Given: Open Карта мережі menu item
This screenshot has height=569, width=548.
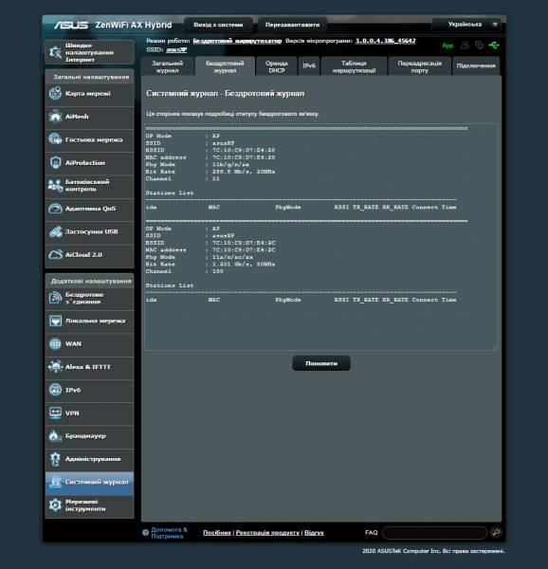Looking at the screenshot, I should 89,93.
